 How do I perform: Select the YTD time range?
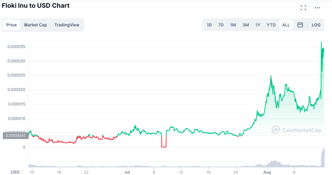point(271,25)
